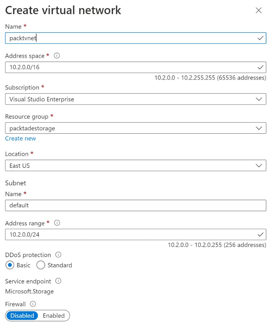Select Standard DDoS protection radio button
The image size is (271, 326).
pyautogui.click(x=41, y=265)
